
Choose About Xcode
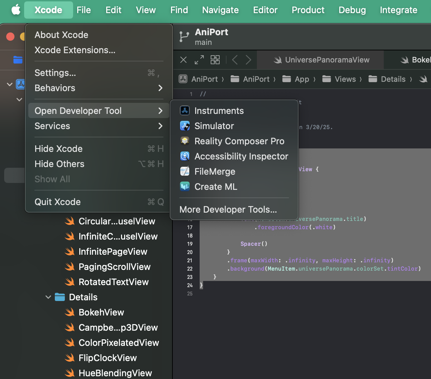click(99, 35)
